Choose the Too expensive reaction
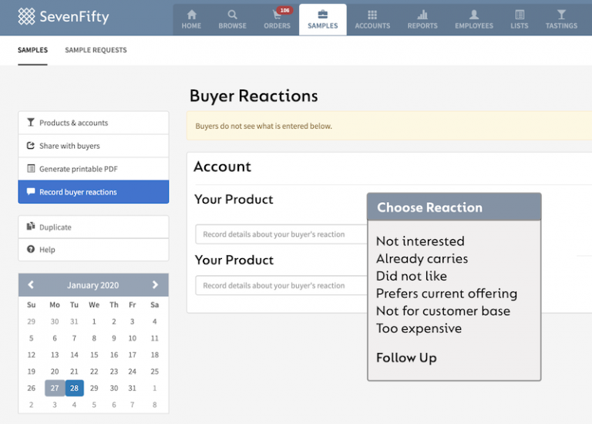This screenshot has height=424, width=592. (419, 328)
